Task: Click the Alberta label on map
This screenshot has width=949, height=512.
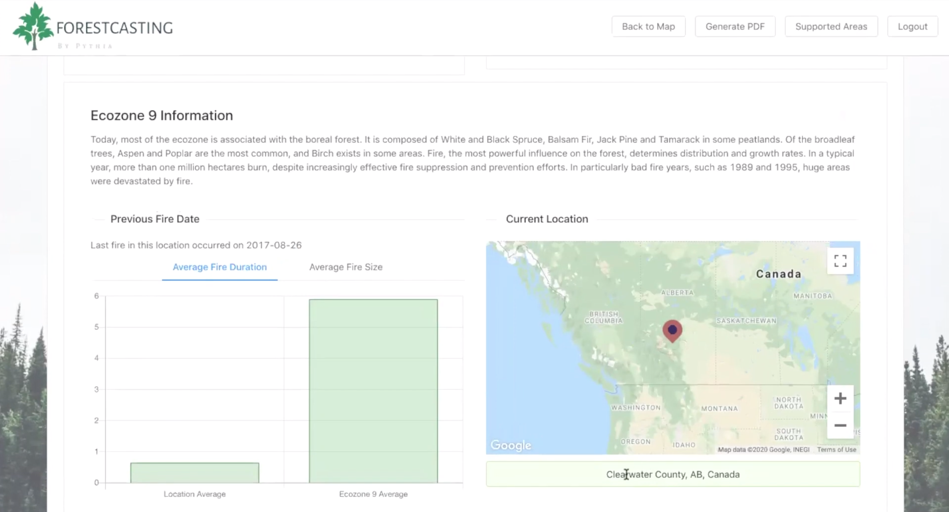Action: [x=677, y=293]
